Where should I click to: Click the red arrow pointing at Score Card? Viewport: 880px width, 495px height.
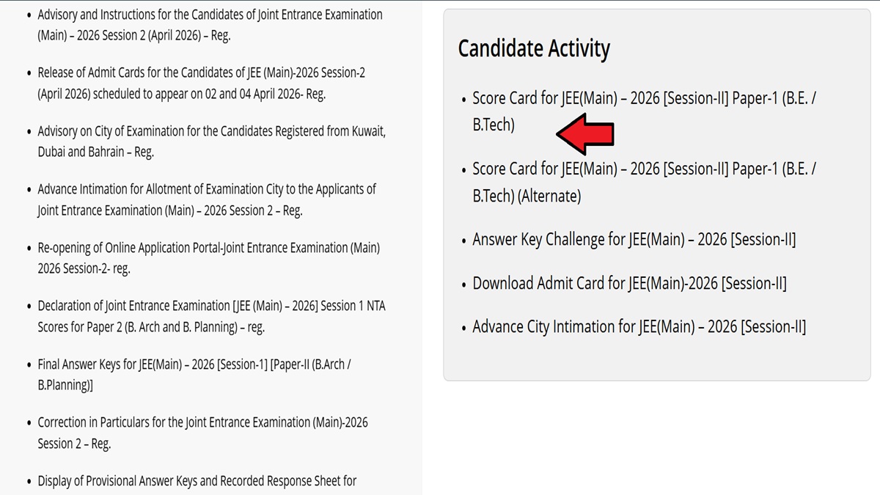[584, 133]
